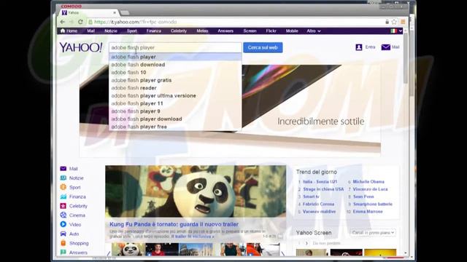Open the country selector dropdown arrow

click(x=401, y=31)
